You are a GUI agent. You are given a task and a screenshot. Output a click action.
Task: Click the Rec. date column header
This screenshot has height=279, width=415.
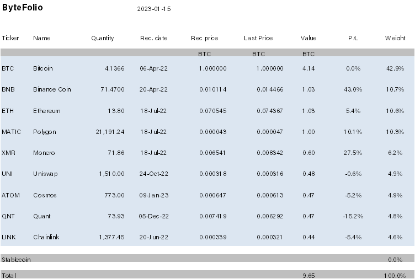[x=154, y=38]
